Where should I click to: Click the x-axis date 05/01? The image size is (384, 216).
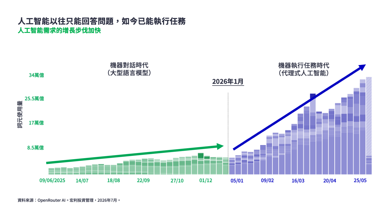pos(237,181)
